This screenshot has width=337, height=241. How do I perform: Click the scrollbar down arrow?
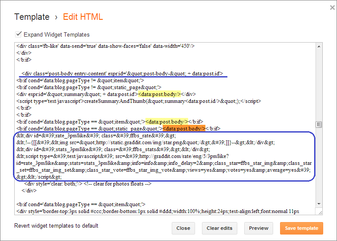tap(319, 204)
